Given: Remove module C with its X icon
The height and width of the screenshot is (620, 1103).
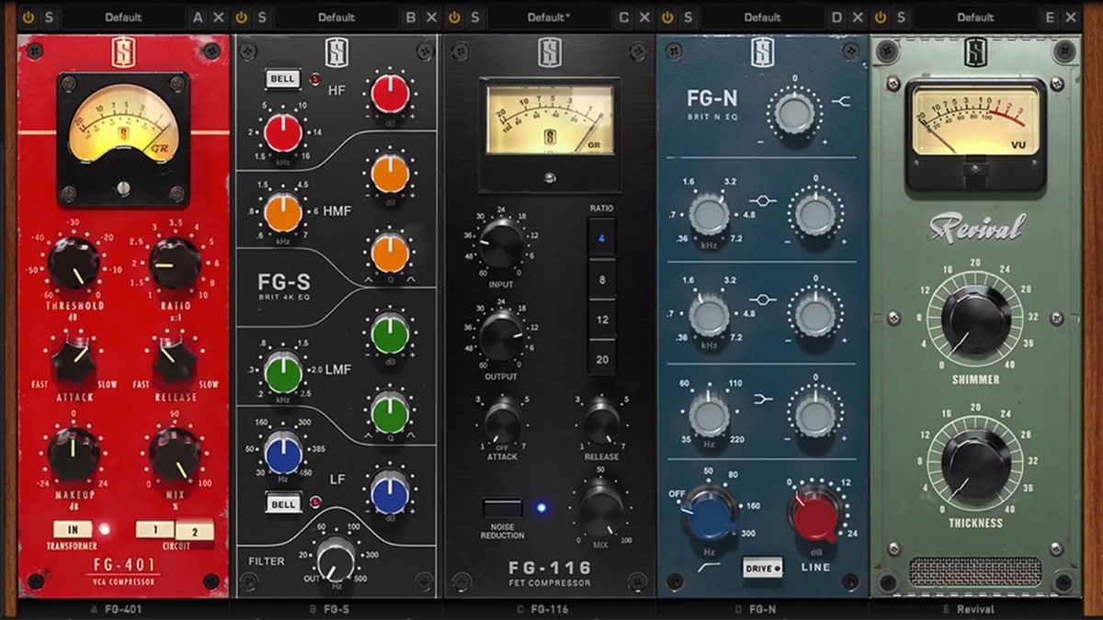Looking at the screenshot, I should point(644,17).
